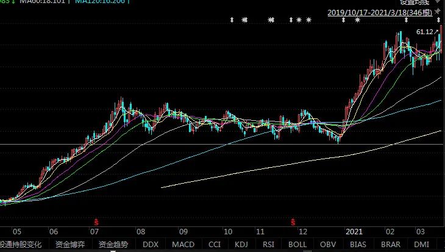
Task: Select the DDX indicator tab
Action: [x=150, y=245]
